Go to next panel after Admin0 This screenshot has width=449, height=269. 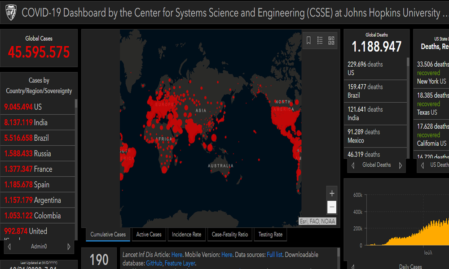click(69, 247)
